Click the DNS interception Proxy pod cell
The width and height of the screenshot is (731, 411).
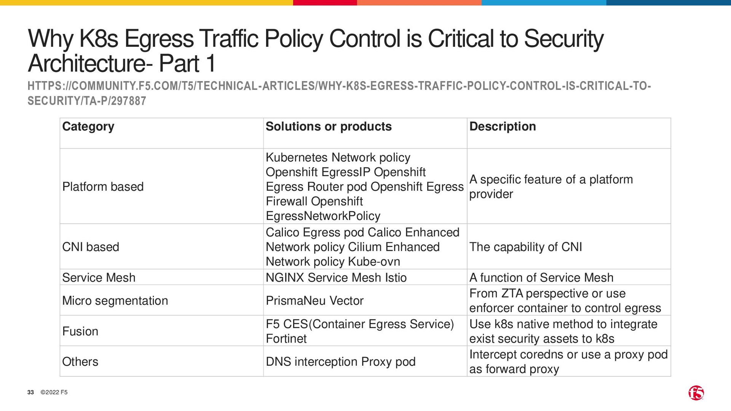(365, 361)
